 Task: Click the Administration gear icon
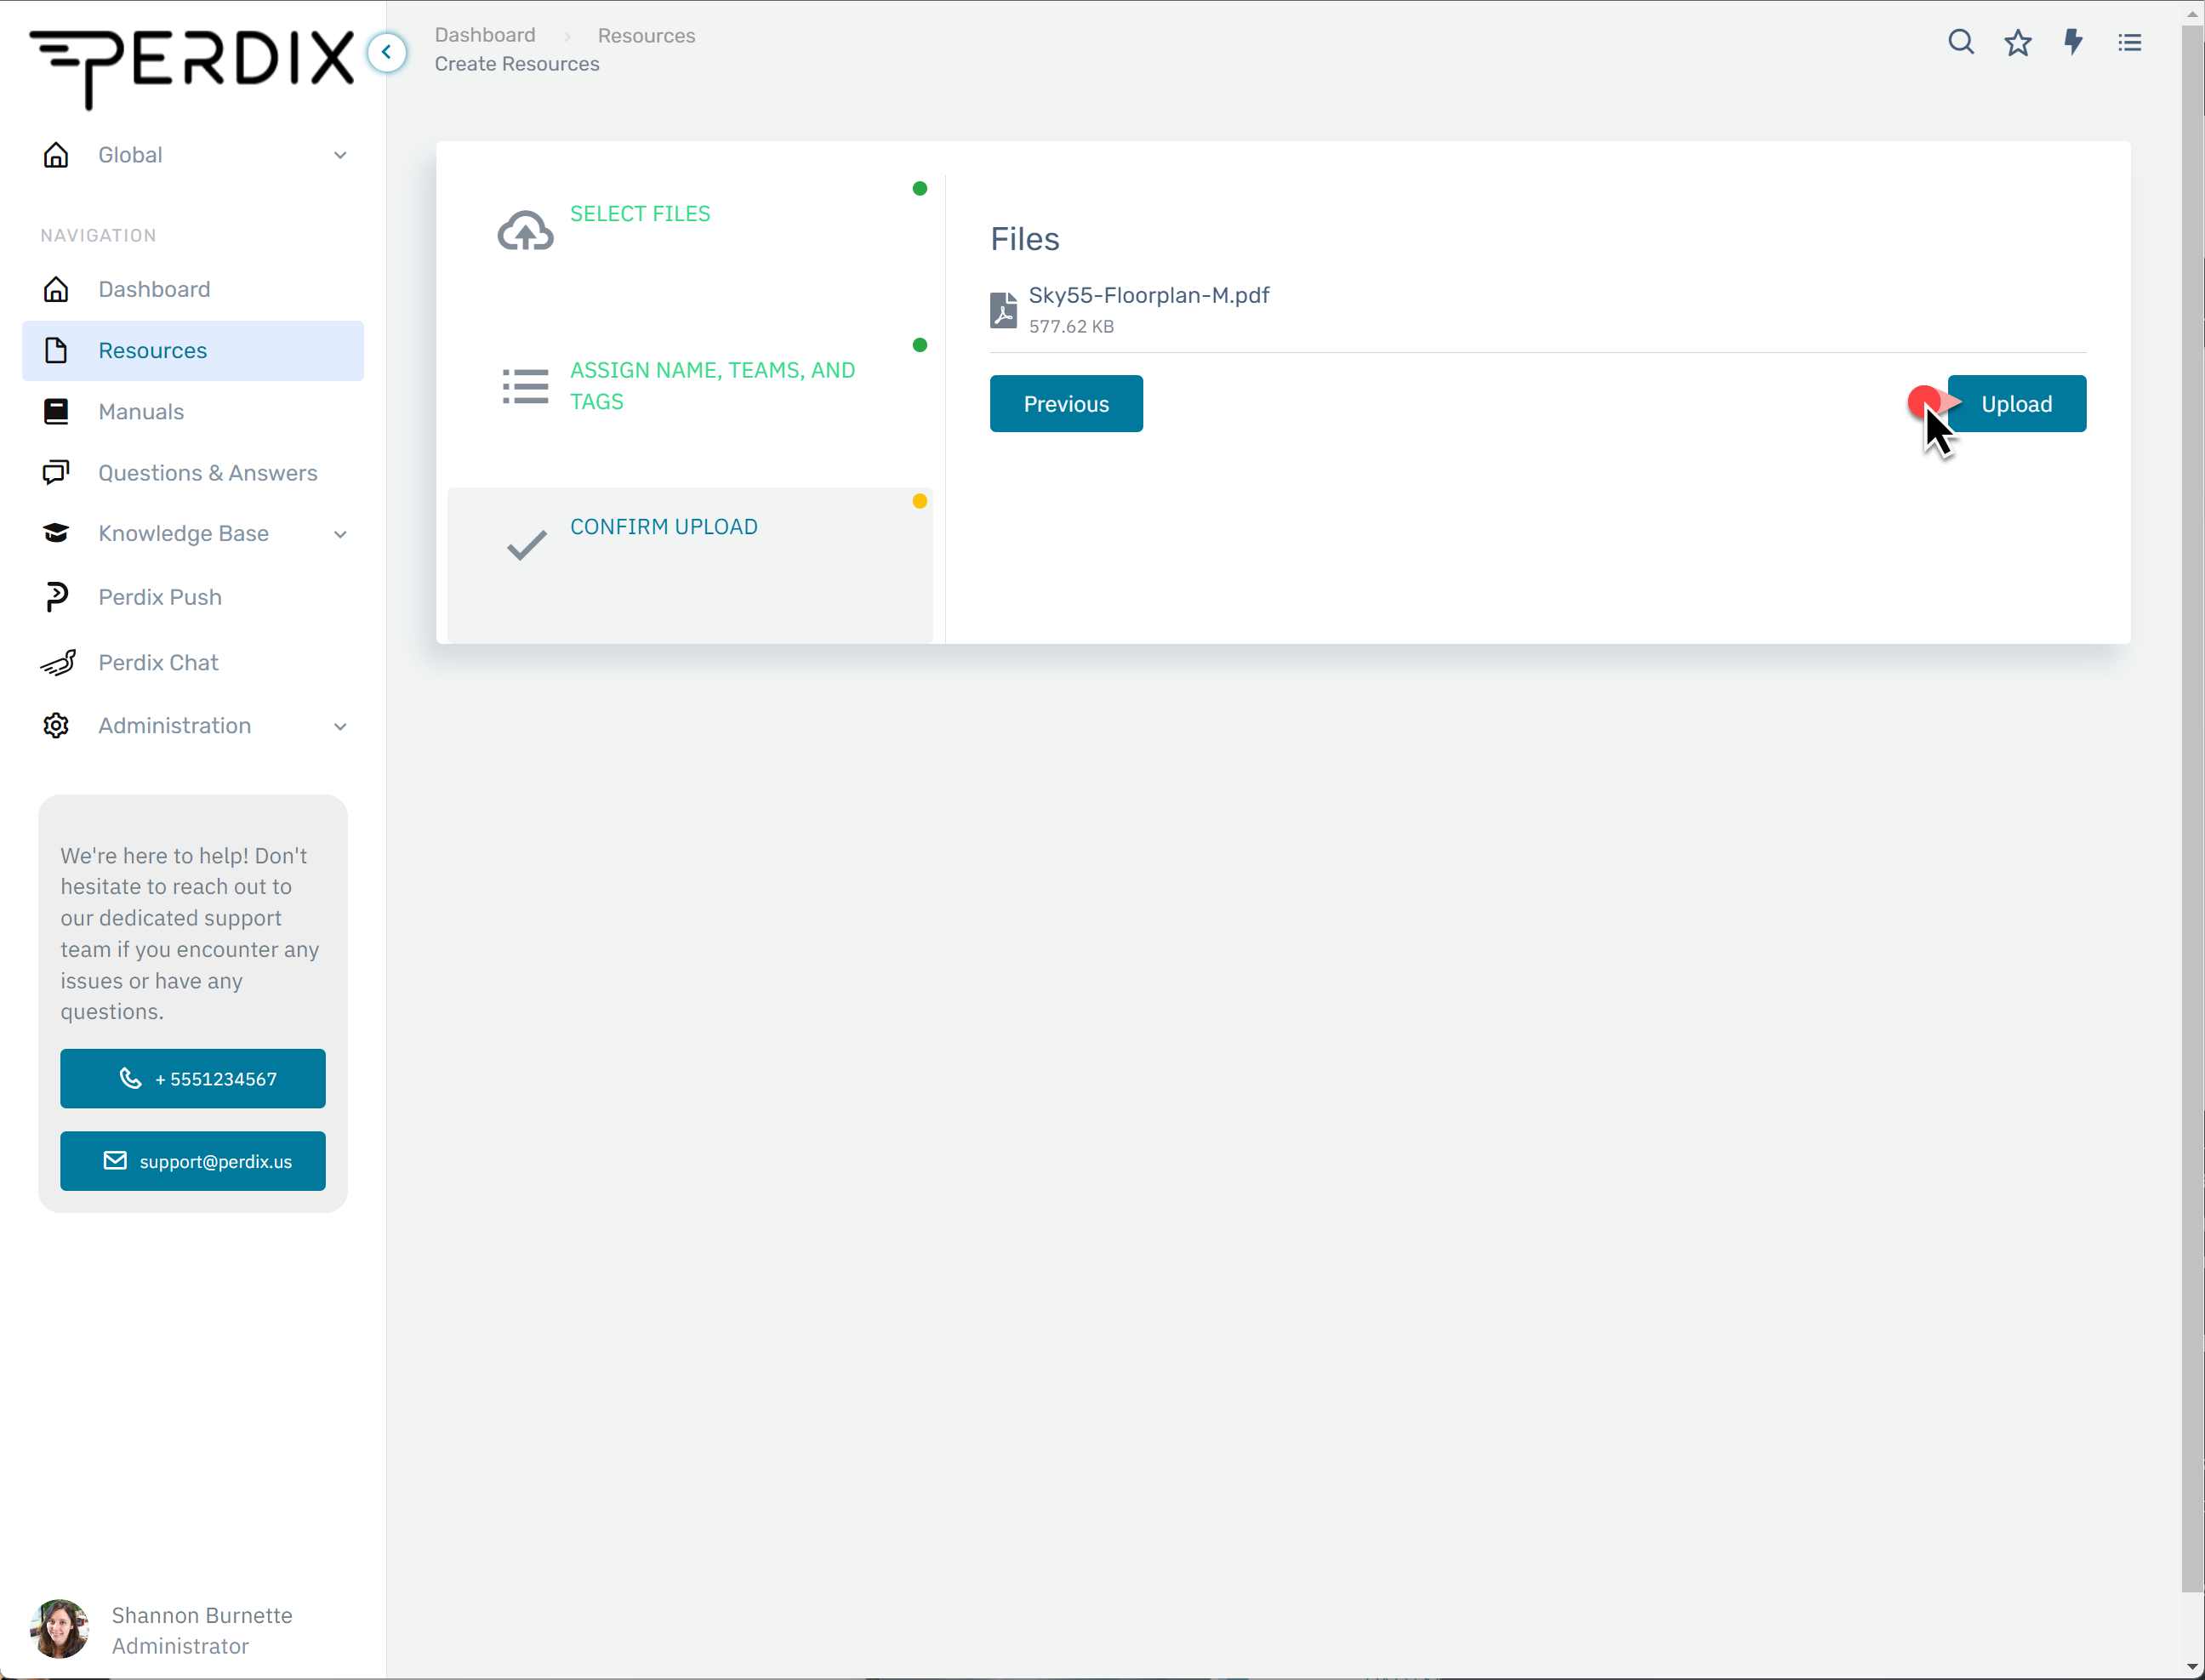pyautogui.click(x=56, y=725)
